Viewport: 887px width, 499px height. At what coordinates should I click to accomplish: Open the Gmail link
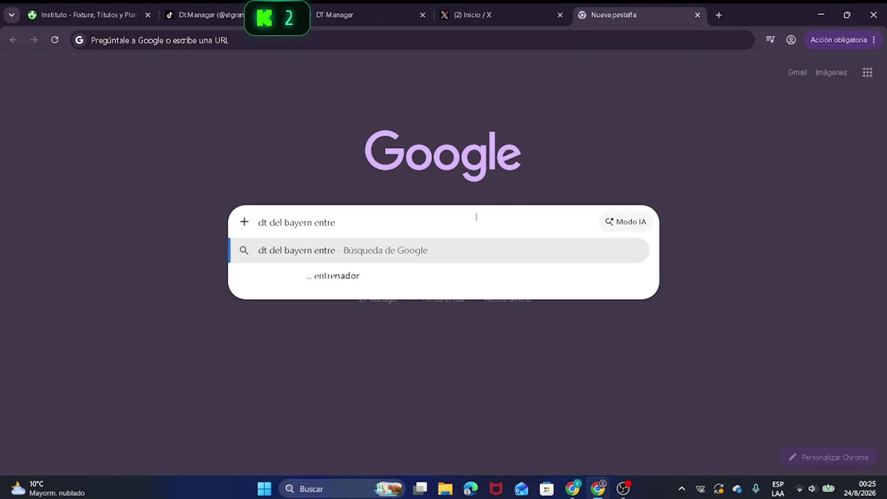pyautogui.click(x=797, y=72)
